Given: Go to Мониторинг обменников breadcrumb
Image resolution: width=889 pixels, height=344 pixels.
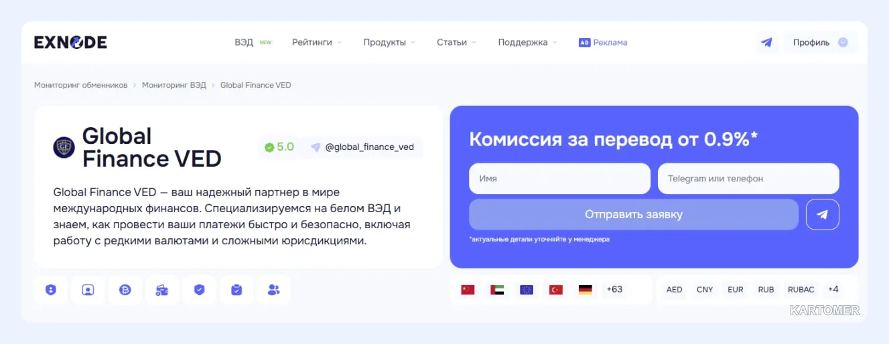Looking at the screenshot, I should coord(81,85).
